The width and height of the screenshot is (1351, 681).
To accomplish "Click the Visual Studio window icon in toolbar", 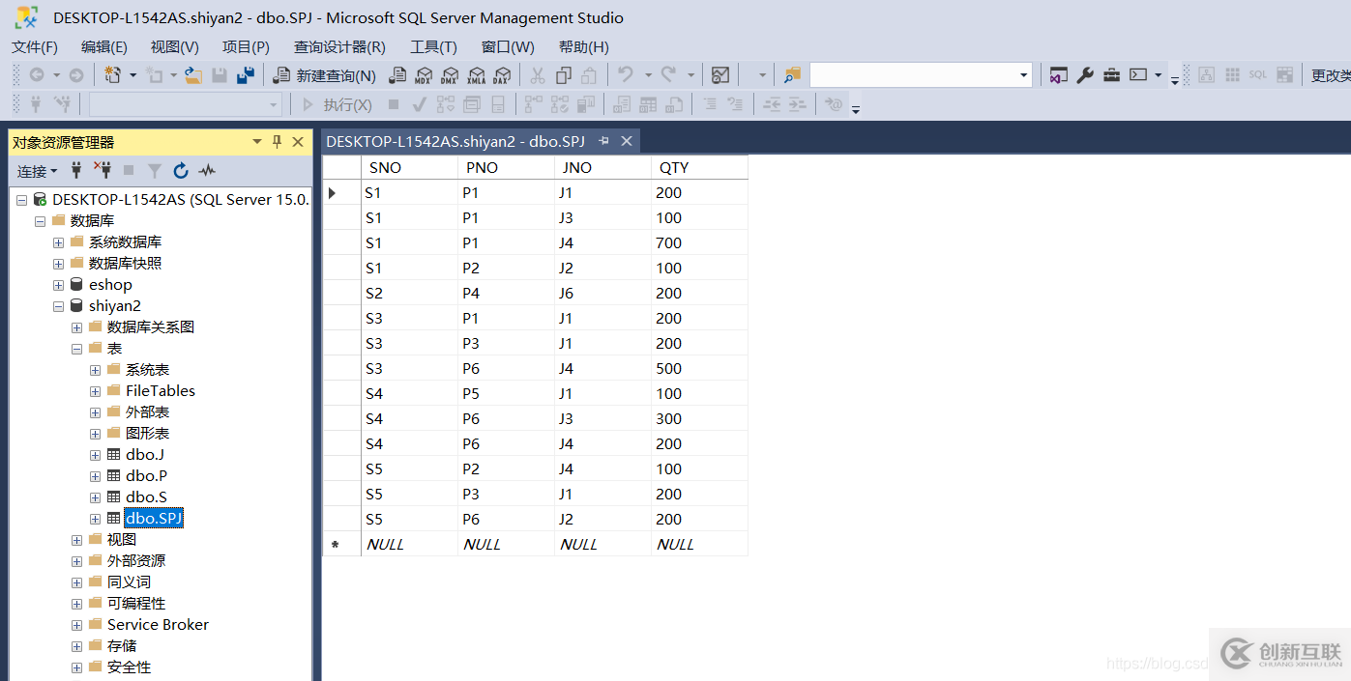I will click(x=1059, y=74).
